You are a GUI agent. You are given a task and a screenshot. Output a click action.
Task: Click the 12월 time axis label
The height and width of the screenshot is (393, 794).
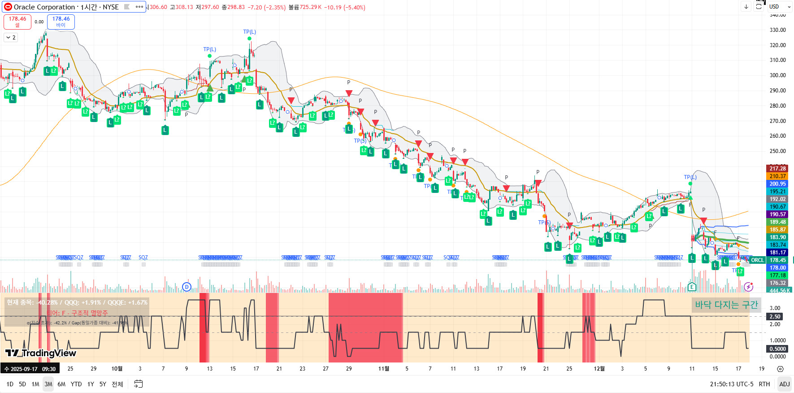(x=599, y=369)
